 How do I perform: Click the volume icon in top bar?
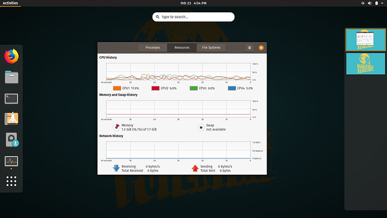[x=370, y=3]
